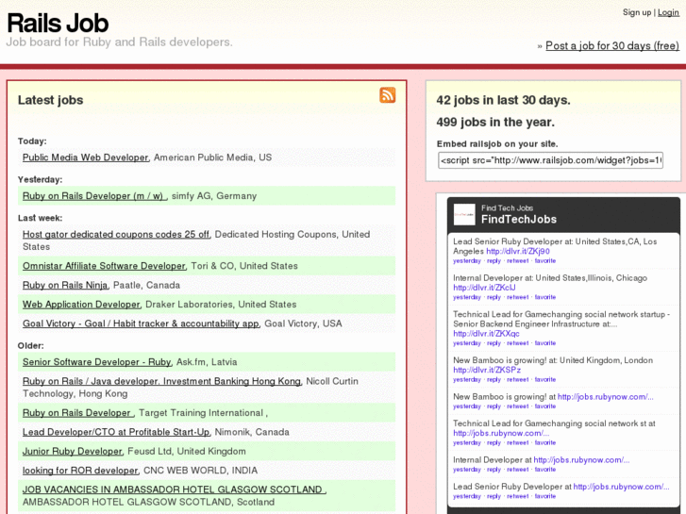Open Web Application Developer job listing
Viewport: 686px width, 514px height.
point(81,305)
